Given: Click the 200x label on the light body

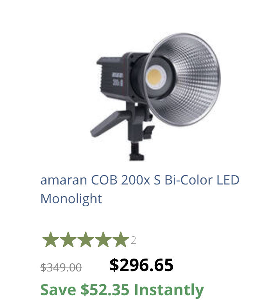Looking at the screenshot, I should [x=118, y=83].
